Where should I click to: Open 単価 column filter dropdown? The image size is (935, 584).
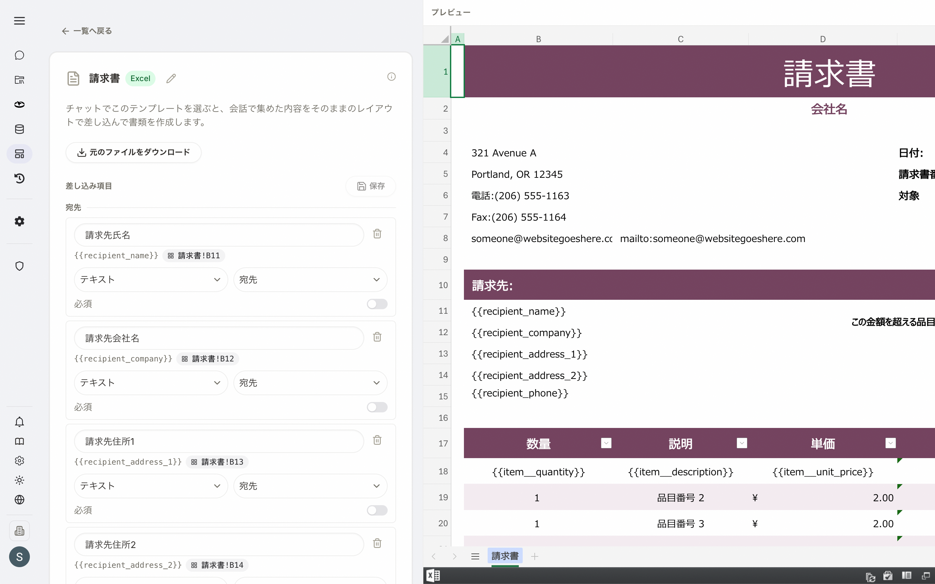click(890, 443)
